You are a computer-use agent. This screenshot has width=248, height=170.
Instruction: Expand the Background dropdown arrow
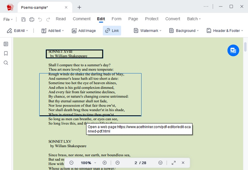pyautogui.click(x=198, y=31)
